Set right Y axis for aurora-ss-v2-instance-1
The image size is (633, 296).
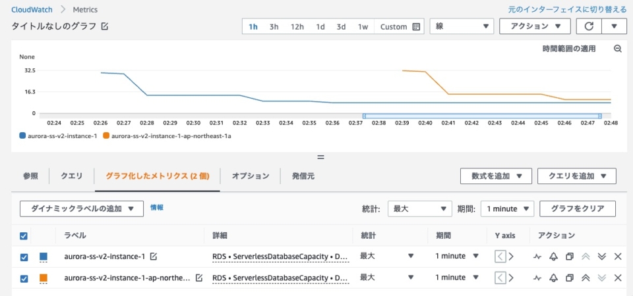(511, 257)
